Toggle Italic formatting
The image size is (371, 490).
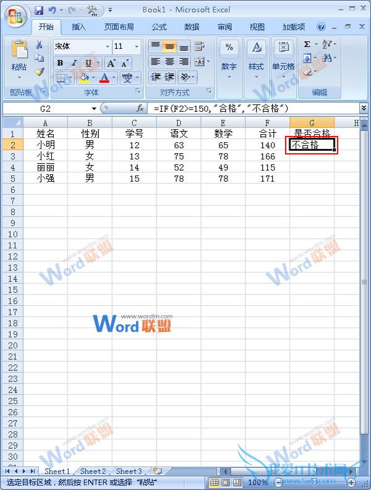[x=74, y=64]
